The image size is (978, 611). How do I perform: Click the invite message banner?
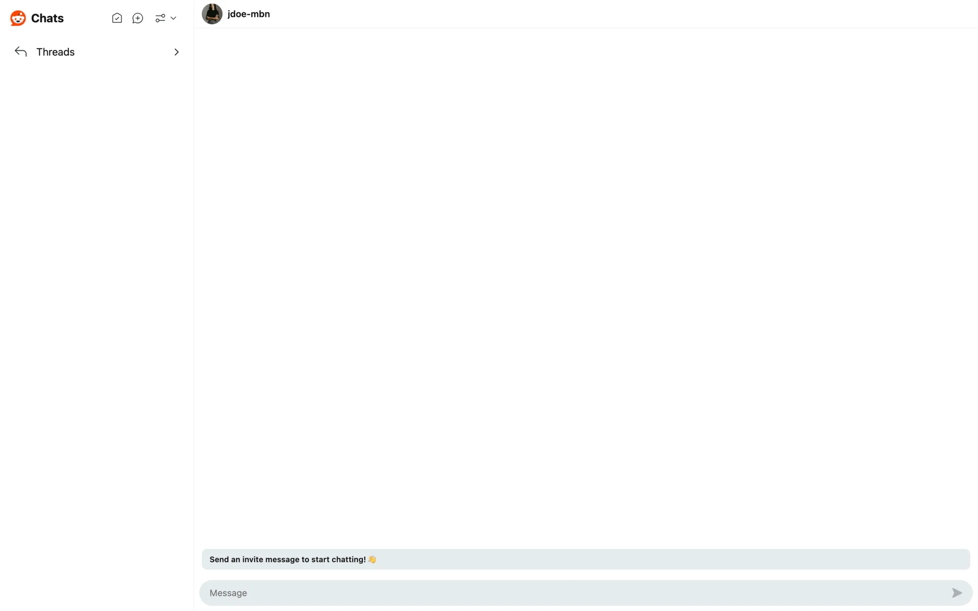[x=586, y=559]
